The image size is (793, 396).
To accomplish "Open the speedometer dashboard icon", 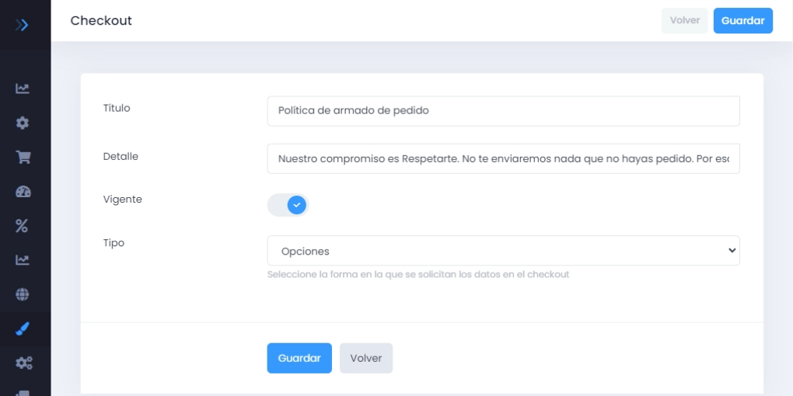I will click(x=23, y=192).
